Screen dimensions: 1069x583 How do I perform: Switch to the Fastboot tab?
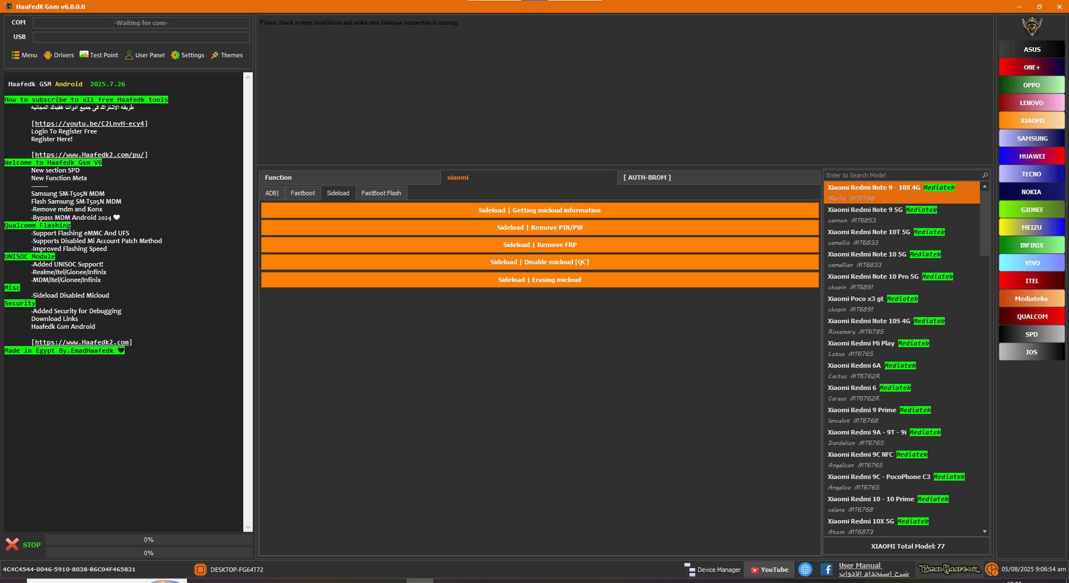302,193
